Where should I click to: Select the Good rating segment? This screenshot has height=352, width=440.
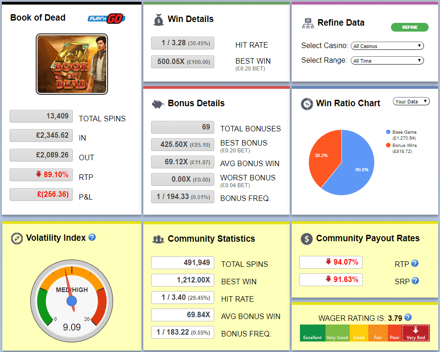[359, 333]
